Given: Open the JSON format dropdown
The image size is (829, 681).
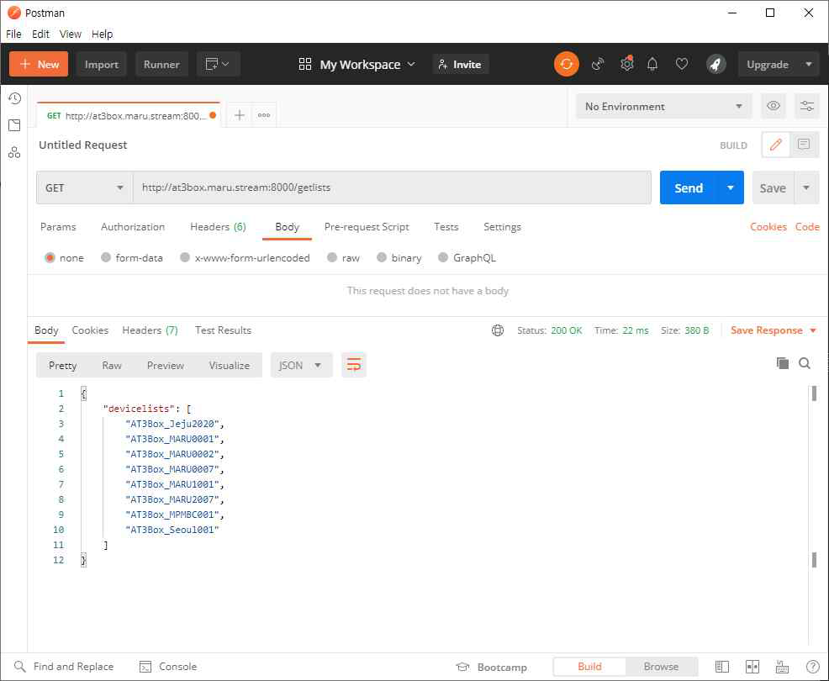Looking at the screenshot, I should pyautogui.click(x=301, y=366).
